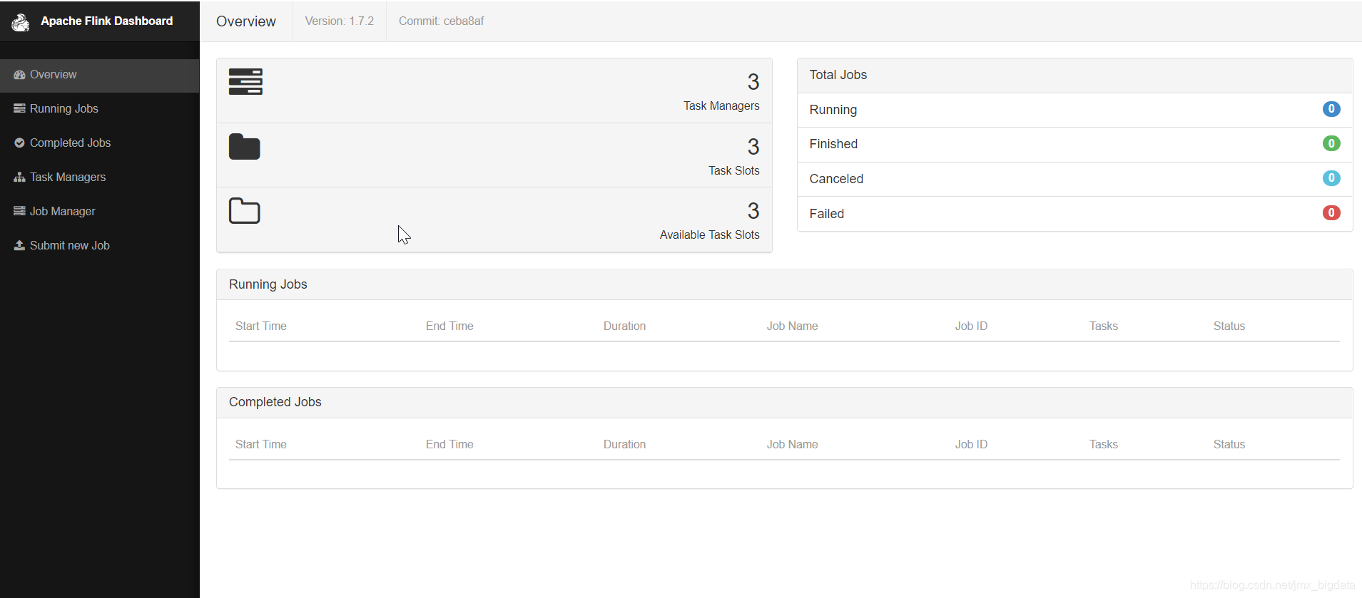Click the red Failed jobs count badge
This screenshot has height=598, width=1362.
coord(1331,213)
